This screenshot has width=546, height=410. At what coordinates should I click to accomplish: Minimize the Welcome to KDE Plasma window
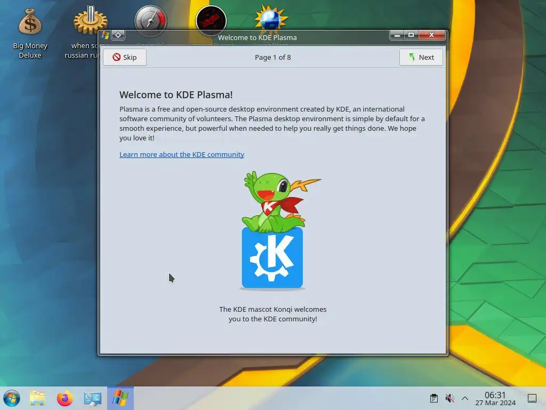[397, 35]
